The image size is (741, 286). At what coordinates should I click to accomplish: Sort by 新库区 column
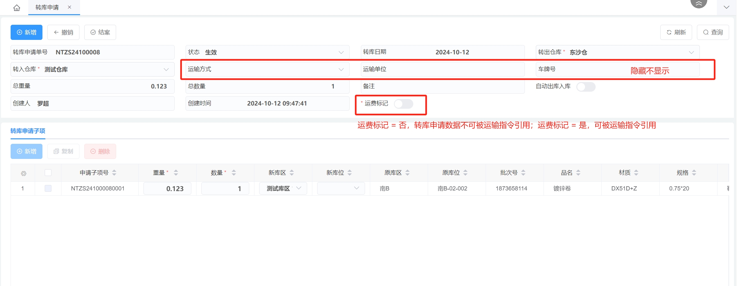tap(292, 173)
